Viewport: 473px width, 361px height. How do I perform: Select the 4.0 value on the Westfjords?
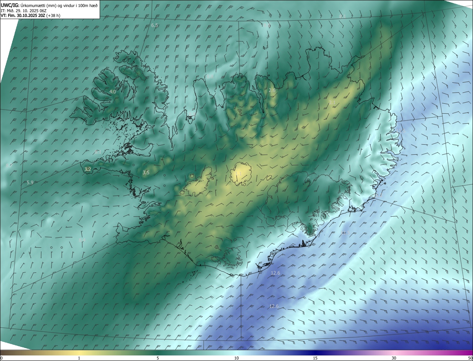113,92
